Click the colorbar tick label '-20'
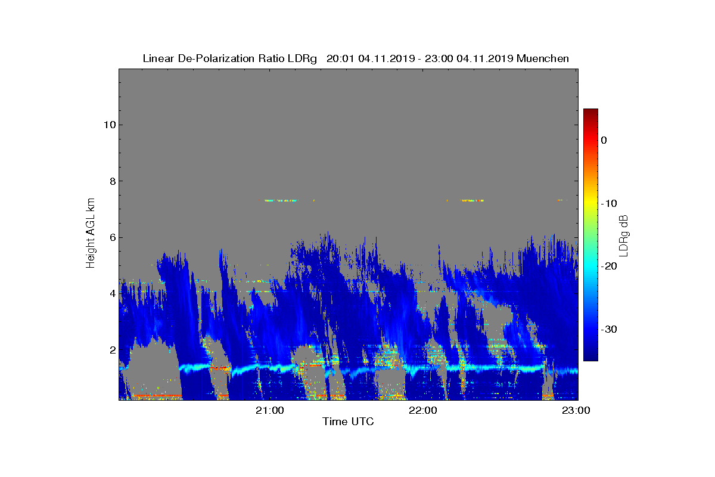Image resolution: width=715 pixels, height=477 pixels. click(x=608, y=267)
